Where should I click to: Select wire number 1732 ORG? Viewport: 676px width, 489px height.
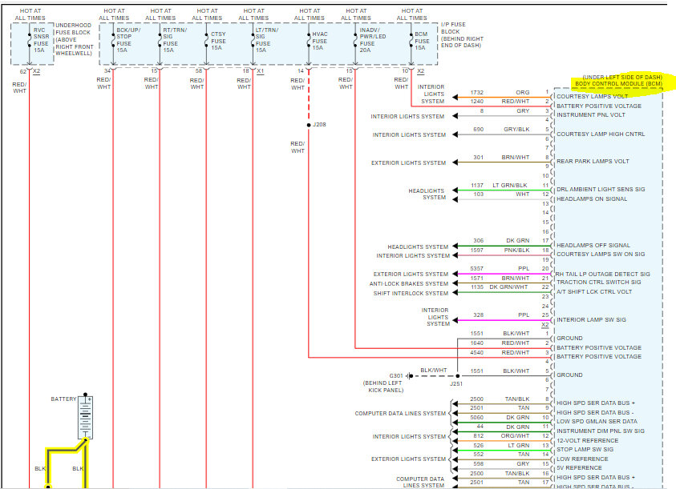coord(500,93)
